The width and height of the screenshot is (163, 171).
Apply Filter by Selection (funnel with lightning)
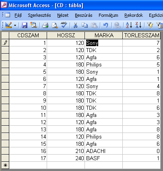coord(150,25)
